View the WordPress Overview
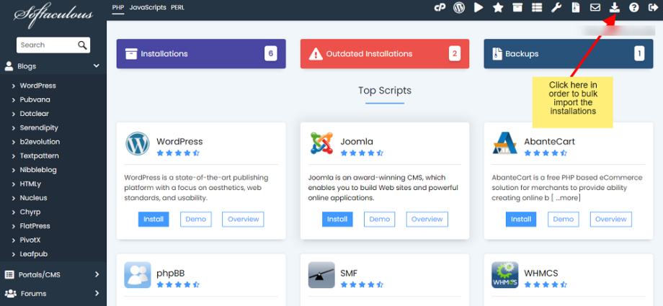The width and height of the screenshot is (663, 306). (243, 220)
